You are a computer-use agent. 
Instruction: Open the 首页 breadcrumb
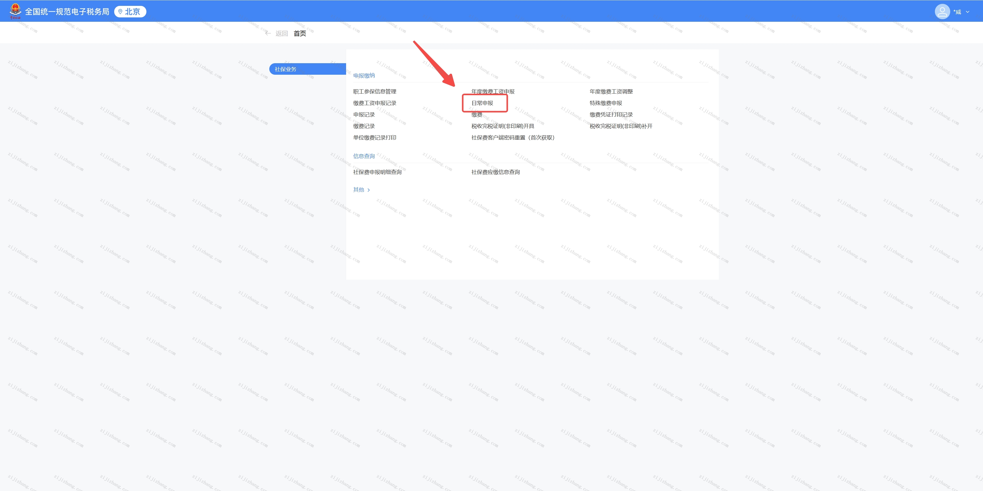pos(300,34)
